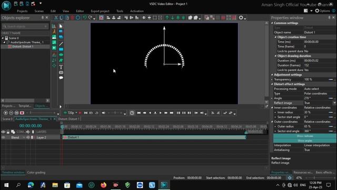Image resolution: width=337 pixels, height=190 pixels.
Task: Select the Rectangle shape tool
Action: point(61,49)
